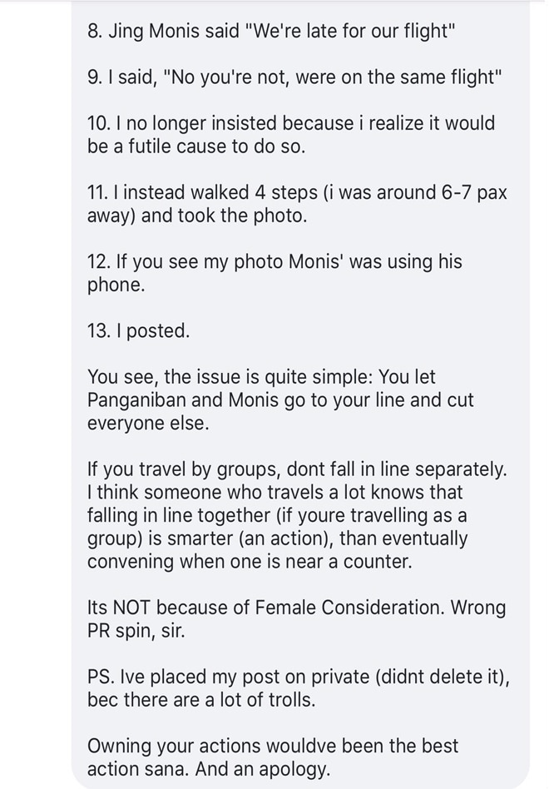Click the paragraph starting 'You see, the issue'
This screenshot has width=549, height=789.
pyautogui.click(x=280, y=399)
